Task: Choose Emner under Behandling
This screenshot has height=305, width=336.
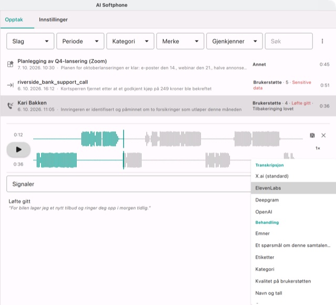Action: [x=293, y=234]
